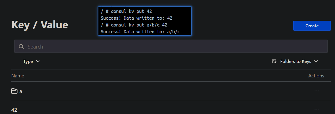Screen dimensions: 335x114
Task: Click the sort icon near Folders to Keys
Action: click(274, 61)
